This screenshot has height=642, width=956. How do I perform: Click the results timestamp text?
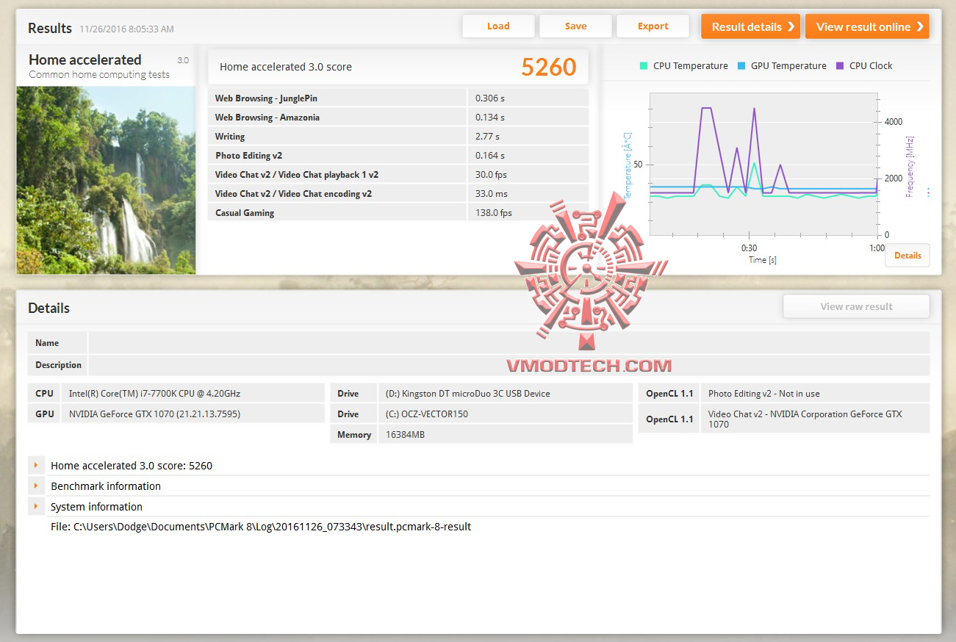coord(127,29)
